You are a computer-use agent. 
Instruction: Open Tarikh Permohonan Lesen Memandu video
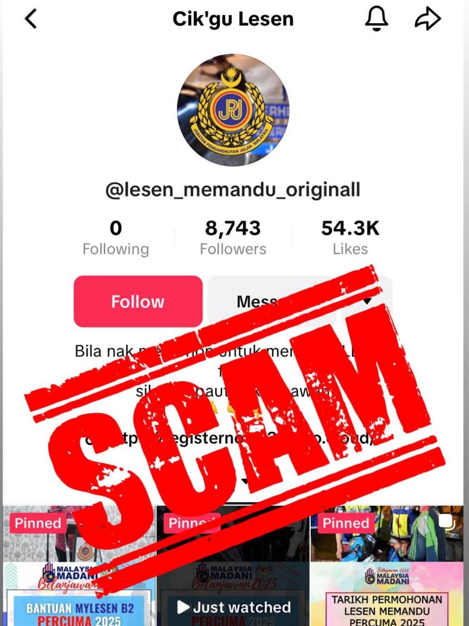387,566
